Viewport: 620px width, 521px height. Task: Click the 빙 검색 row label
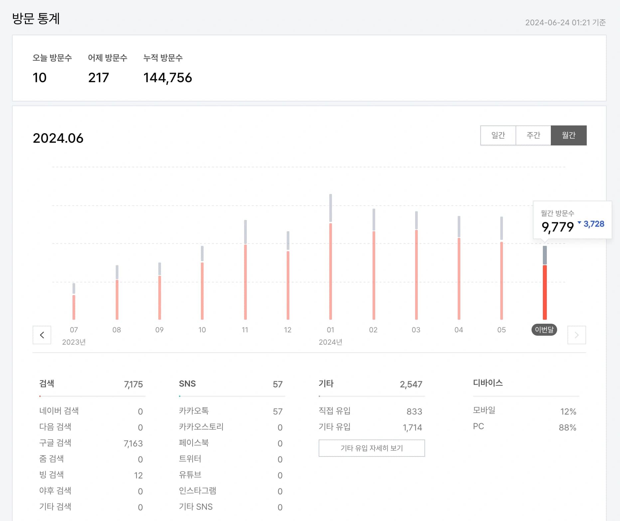52,475
